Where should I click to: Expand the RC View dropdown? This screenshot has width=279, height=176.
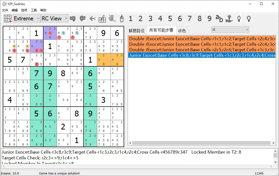pyautogui.click(x=55, y=19)
